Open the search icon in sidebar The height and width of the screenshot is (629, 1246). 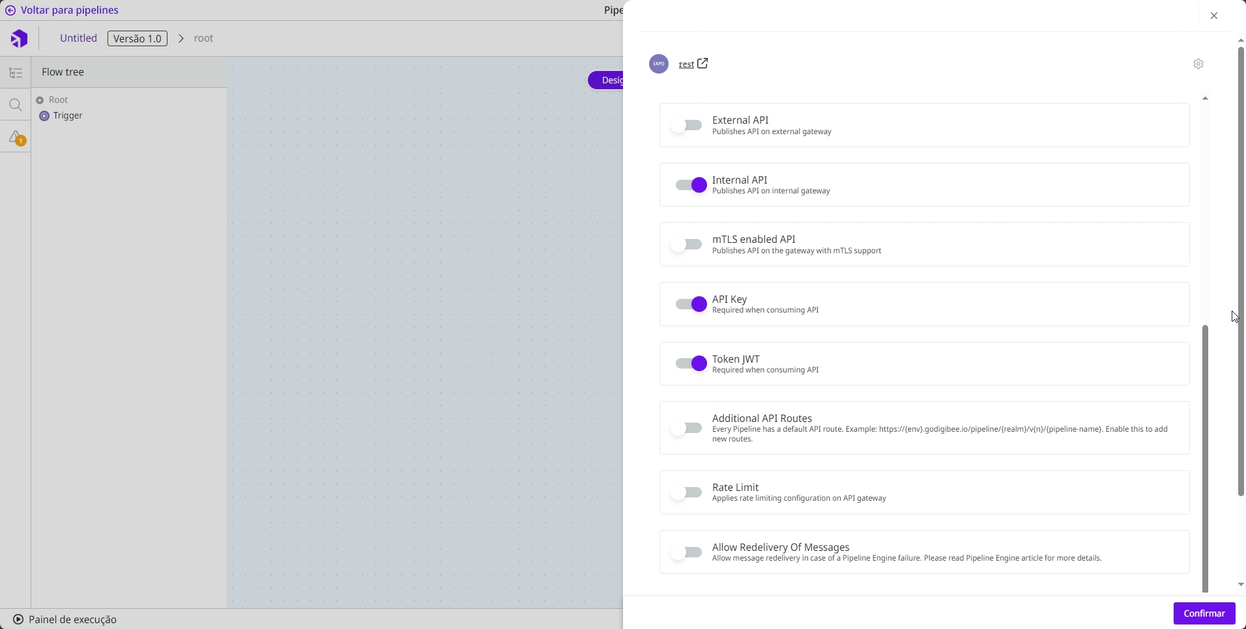[16, 105]
